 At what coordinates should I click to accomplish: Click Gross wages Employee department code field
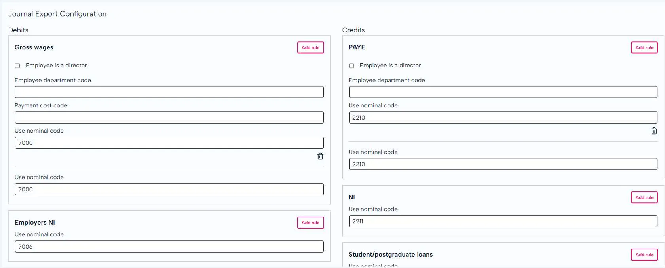click(169, 92)
